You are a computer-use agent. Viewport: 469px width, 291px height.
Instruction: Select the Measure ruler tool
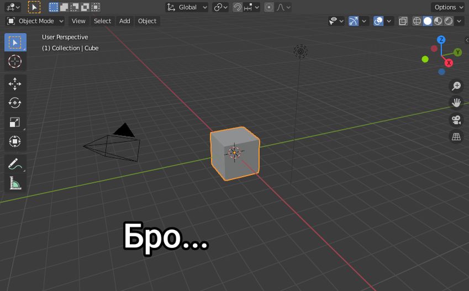(15, 183)
